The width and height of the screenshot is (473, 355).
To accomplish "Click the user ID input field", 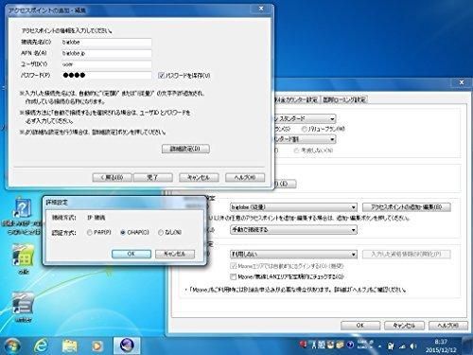I will 107,64.
